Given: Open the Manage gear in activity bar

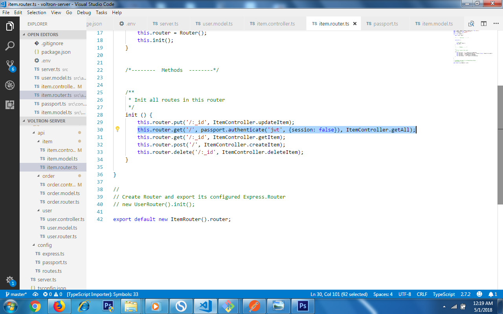Looking at the screenshot, I should click(x=10, y=280).
